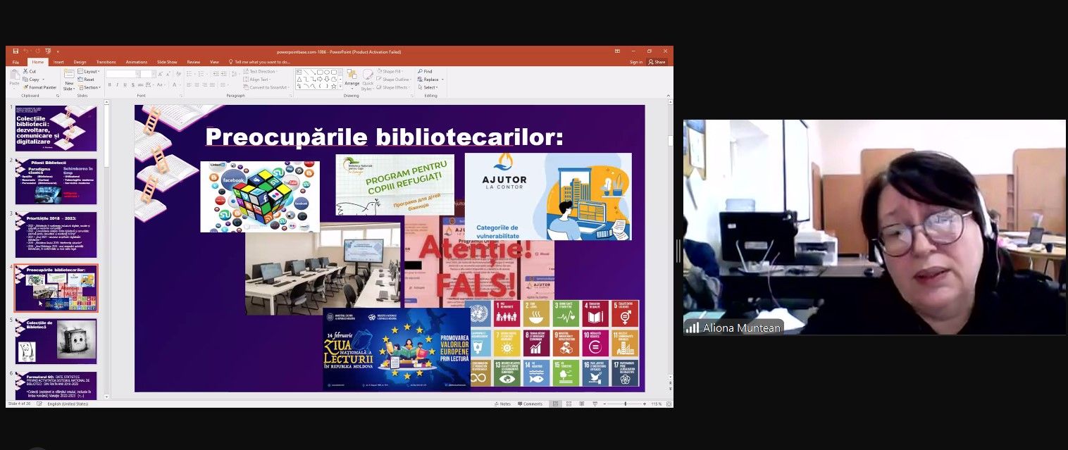
Task: Click the Find button
Action: pos(425,71)
